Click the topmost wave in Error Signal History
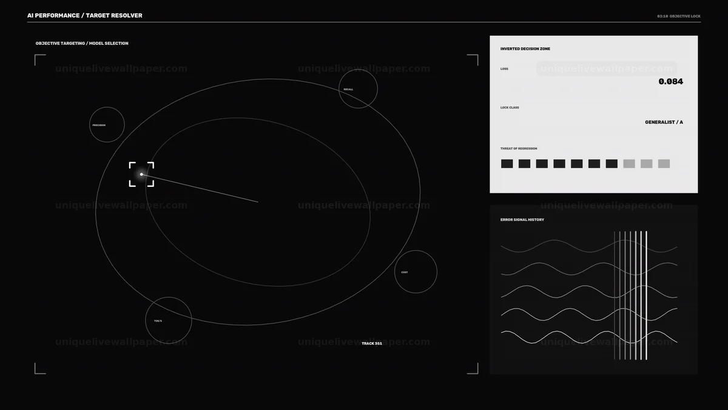 [589, 246]
